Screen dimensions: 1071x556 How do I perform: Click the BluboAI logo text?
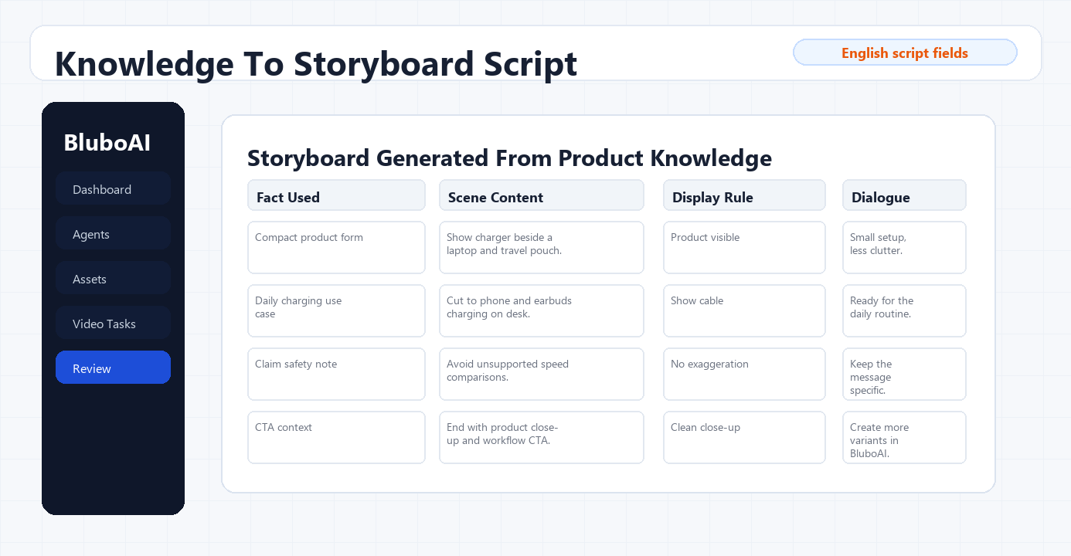coord(107,143)
